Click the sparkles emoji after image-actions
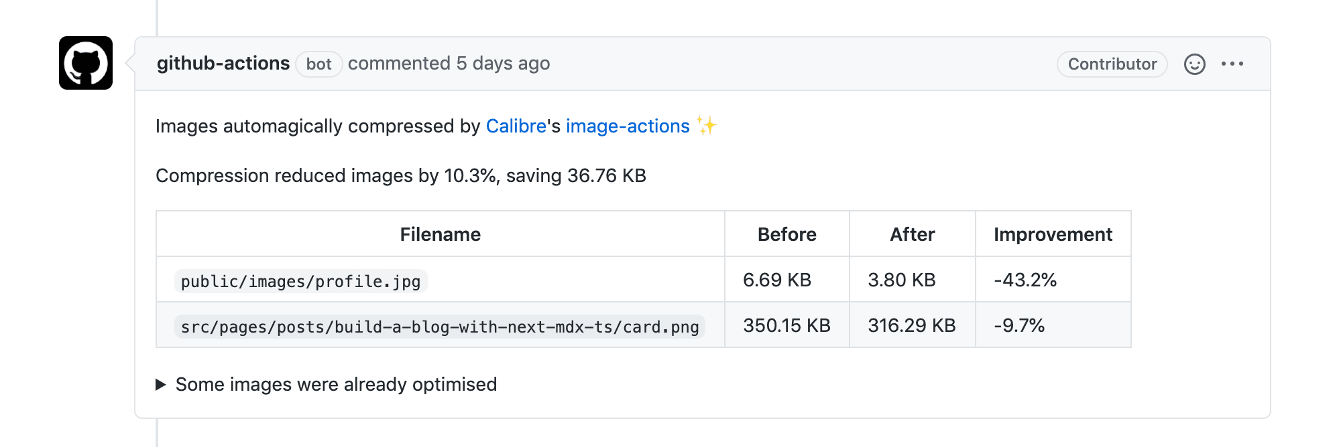This screenshot has width=1337, height=447. tap(706, 125)
